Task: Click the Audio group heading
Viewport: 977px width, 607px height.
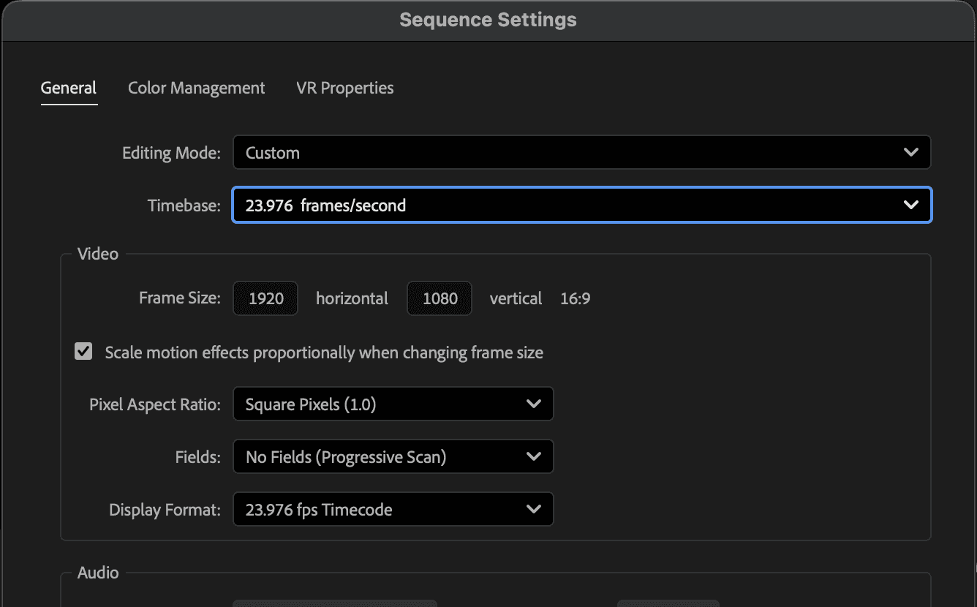Action: 98,573
